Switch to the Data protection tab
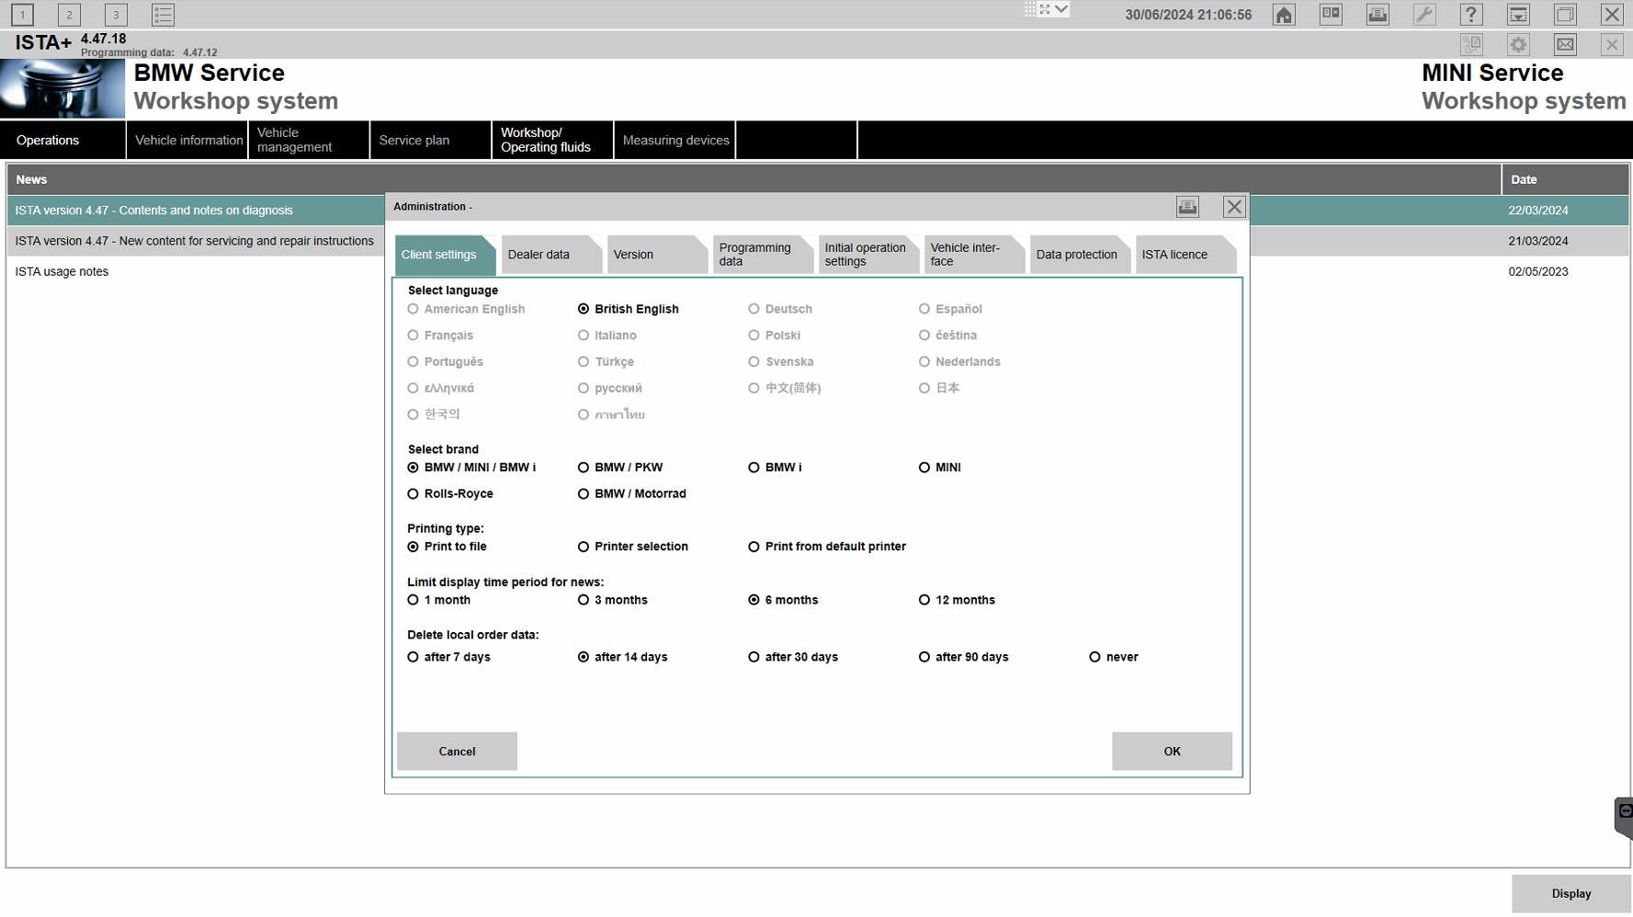The width and height of the screenshot is (1633, 917). [x=1079, y=255]
